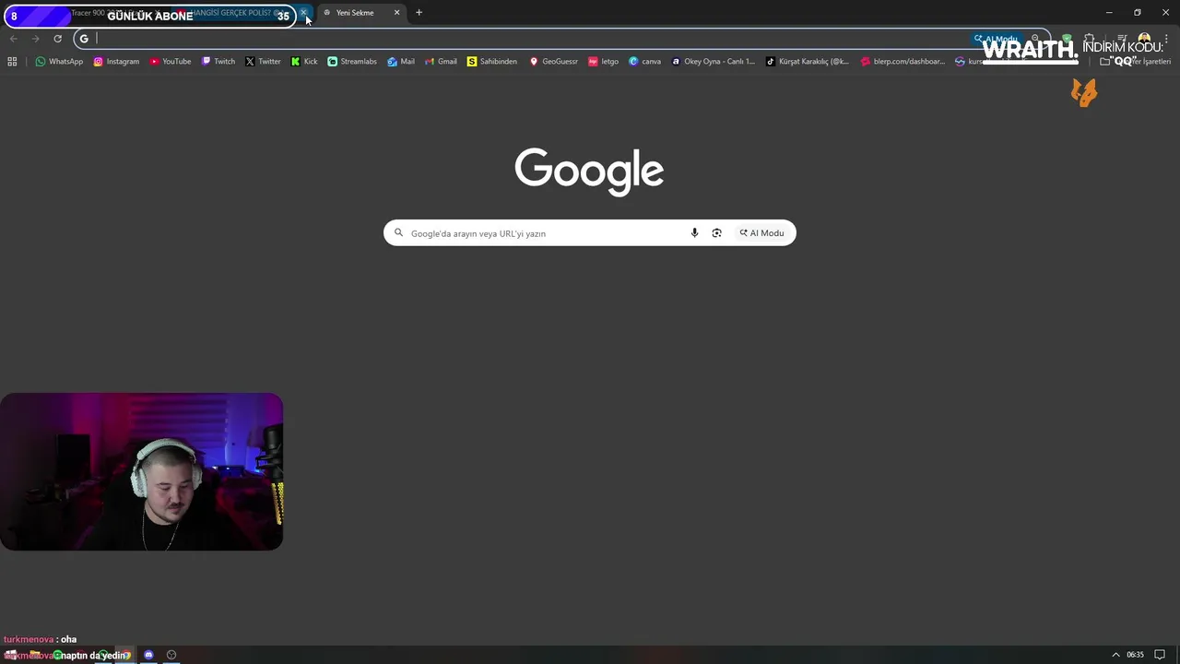Close the HANGİSİ GERÇEK POLİS tab

click(x=303, y=13)
